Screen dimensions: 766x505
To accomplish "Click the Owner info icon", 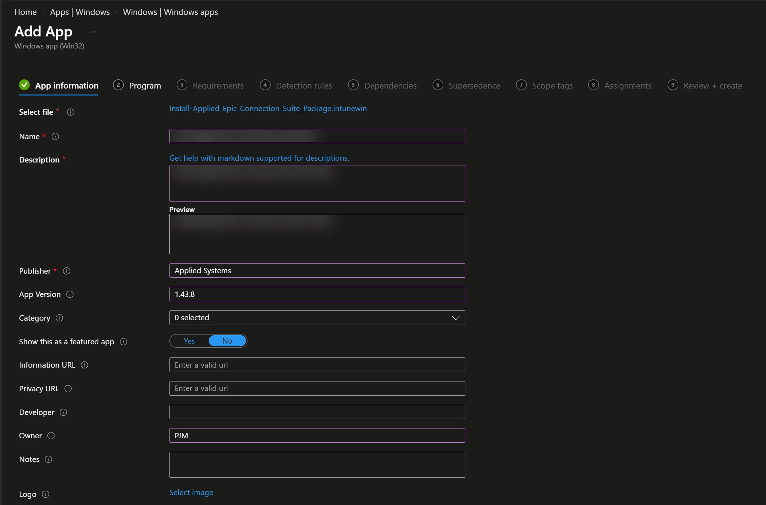I will [x=51, y=436].
